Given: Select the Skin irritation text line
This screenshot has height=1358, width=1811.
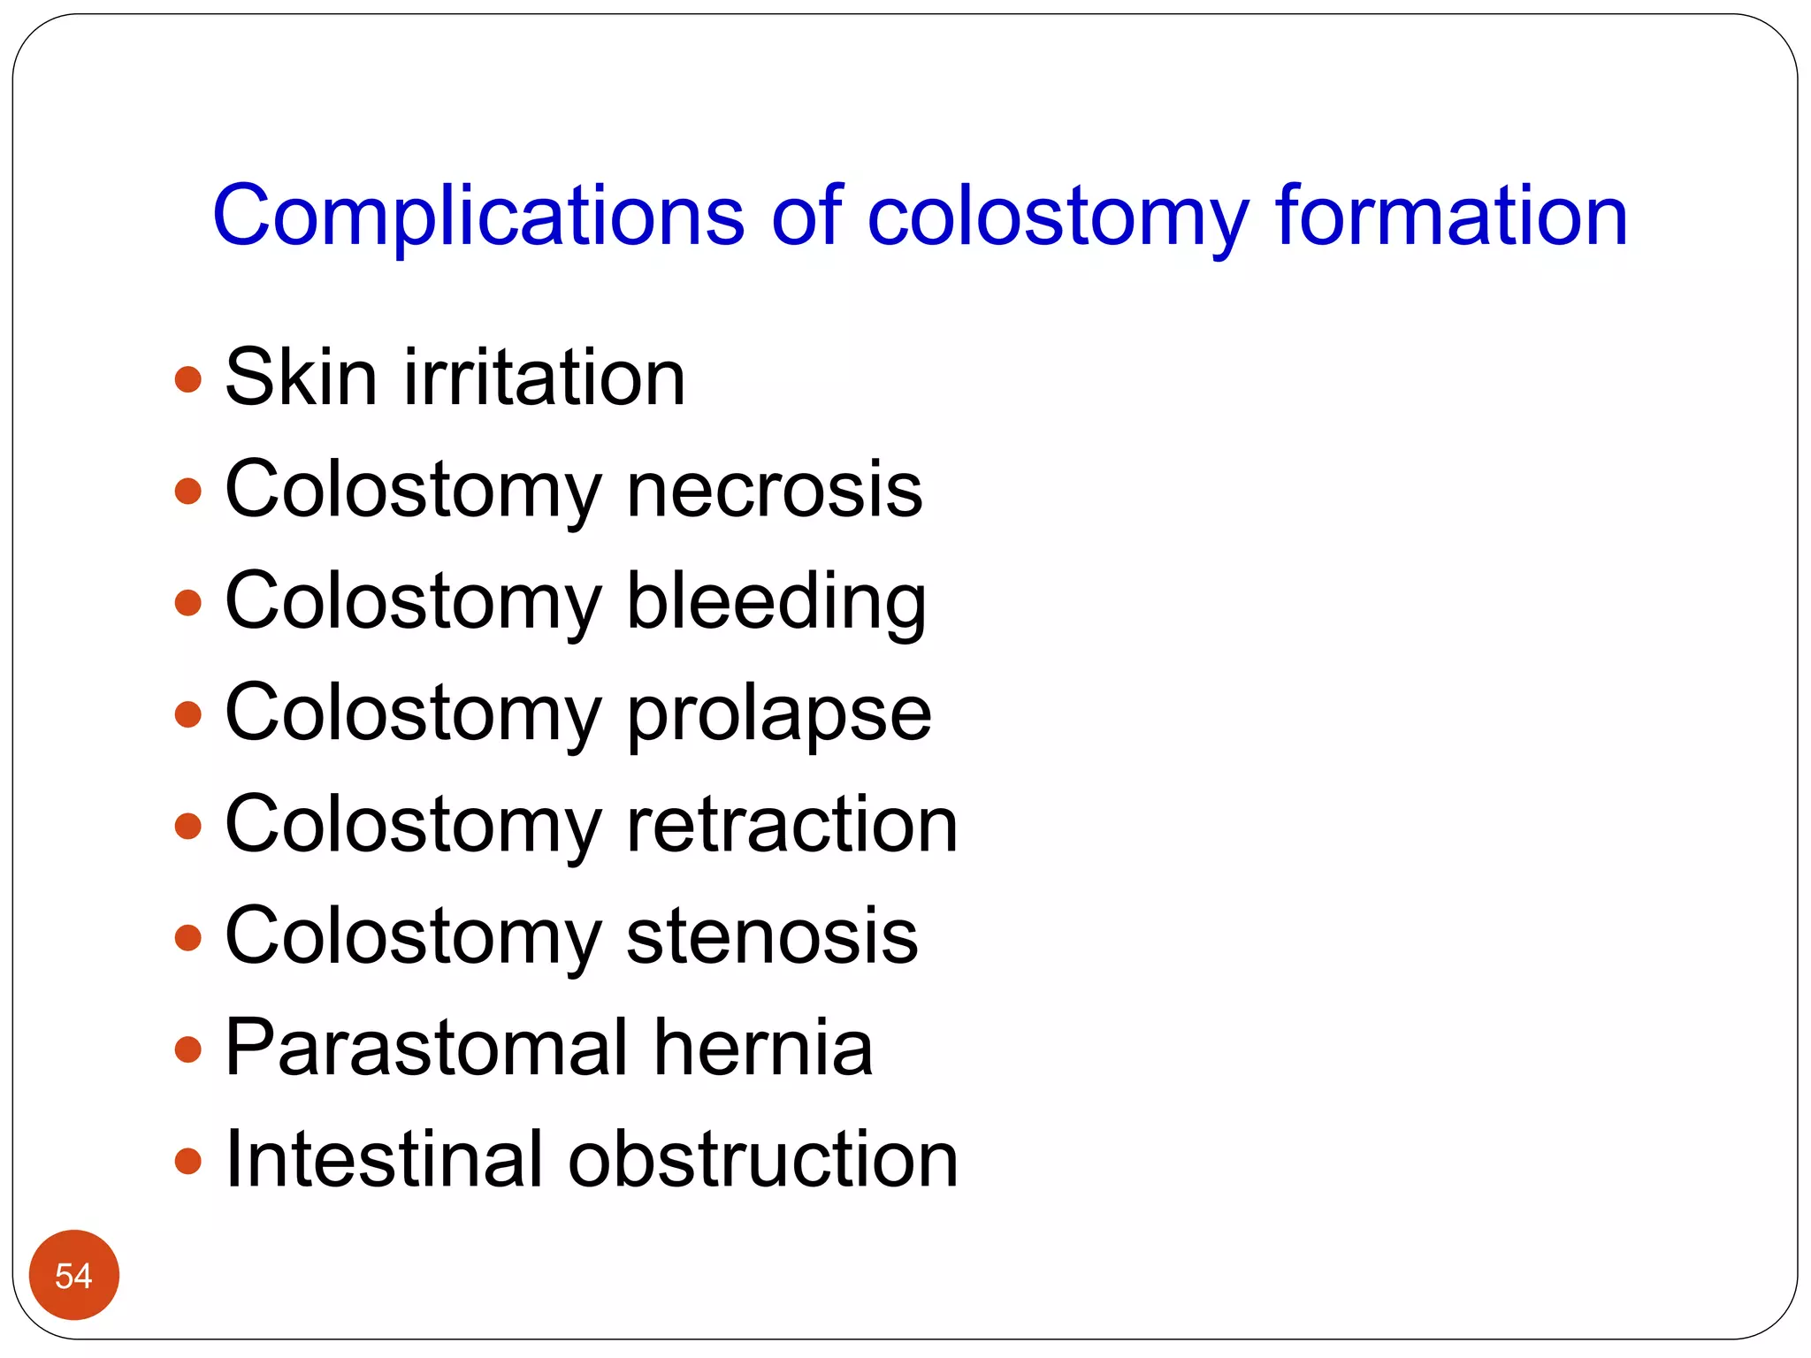Looking at the screenshot, I should click(x=455, y=378).
